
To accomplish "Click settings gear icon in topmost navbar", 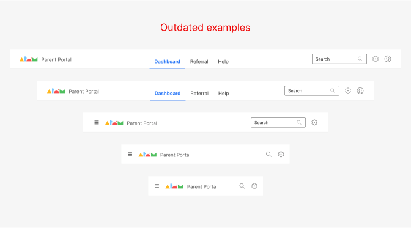I will (376, 59).
